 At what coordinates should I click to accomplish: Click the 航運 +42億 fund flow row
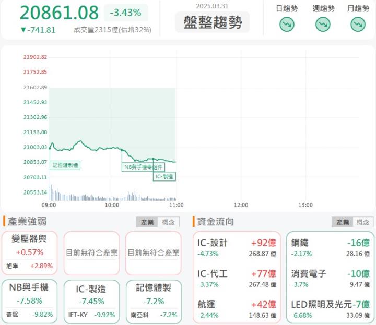[237, 309]
